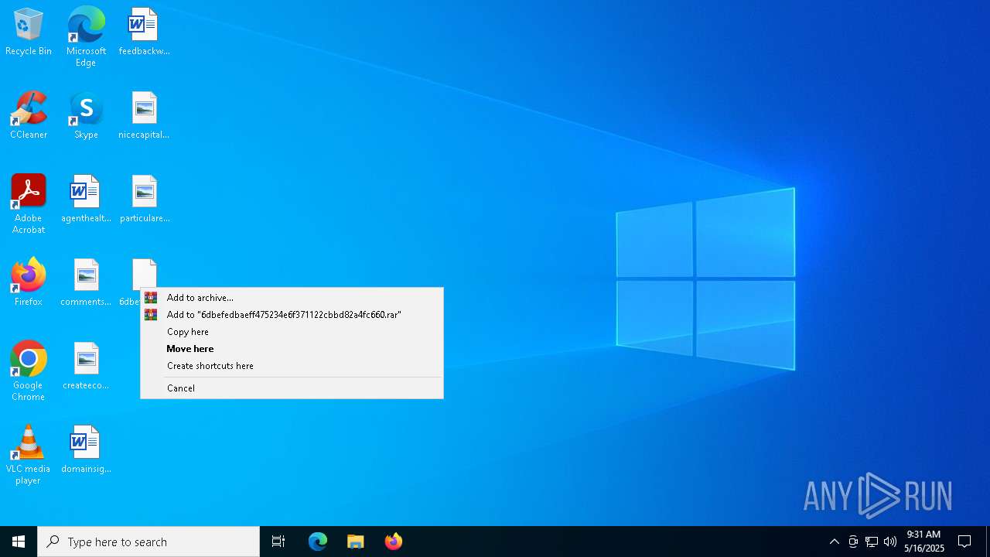The height and width of the screenshot is (557, 990).
Task: Select Copy here from context menu
Action: (292, 332)
